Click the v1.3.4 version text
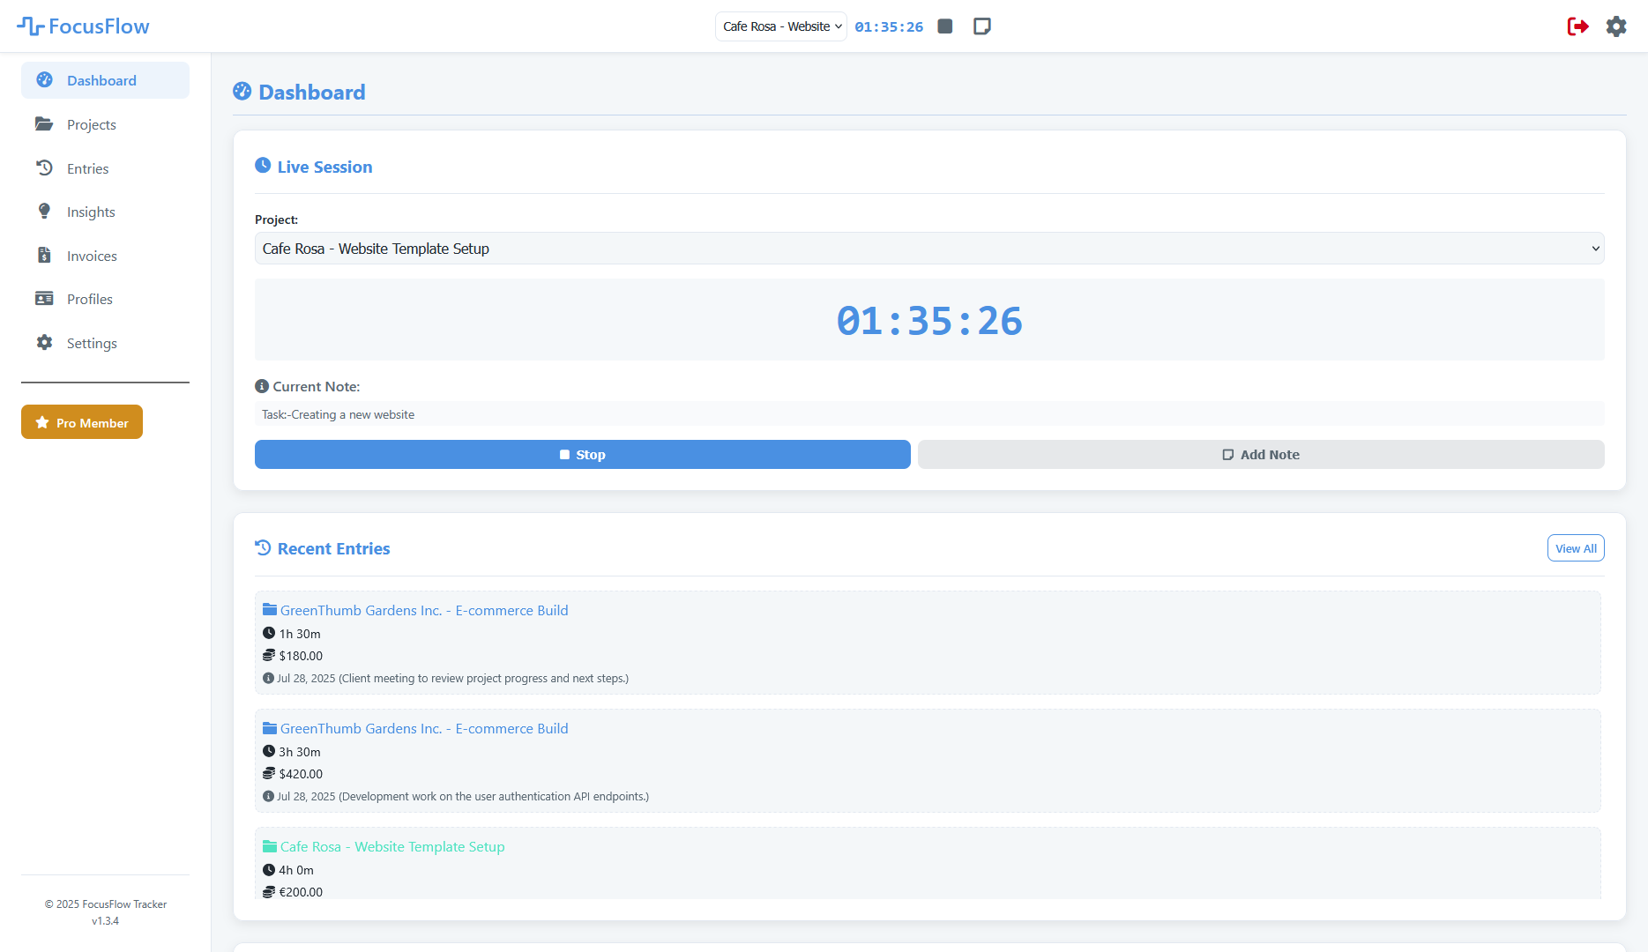 (x=105, y=920)
